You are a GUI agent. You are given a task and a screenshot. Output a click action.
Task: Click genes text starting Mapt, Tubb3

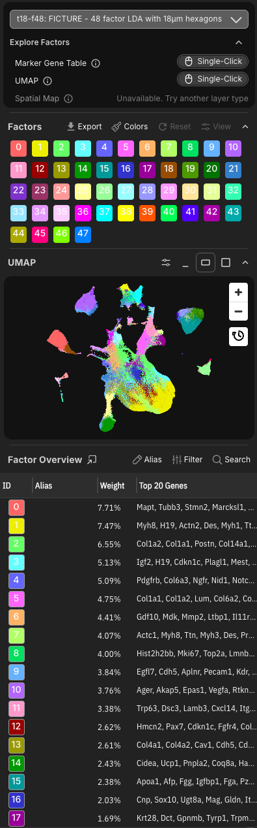pyautogui.click(x=196, y=507)
